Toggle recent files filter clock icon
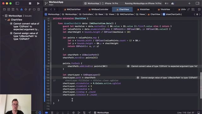 tap(37, 113)
